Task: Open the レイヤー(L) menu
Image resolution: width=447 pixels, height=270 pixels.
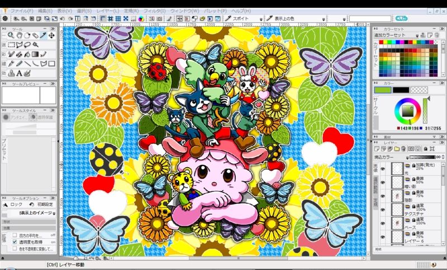Action: coord(108,11)
